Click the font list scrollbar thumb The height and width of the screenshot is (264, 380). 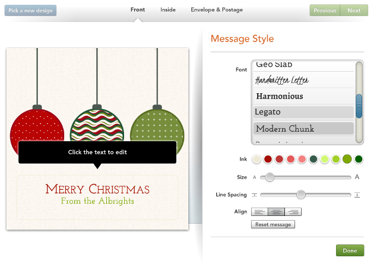pos(359,106)
